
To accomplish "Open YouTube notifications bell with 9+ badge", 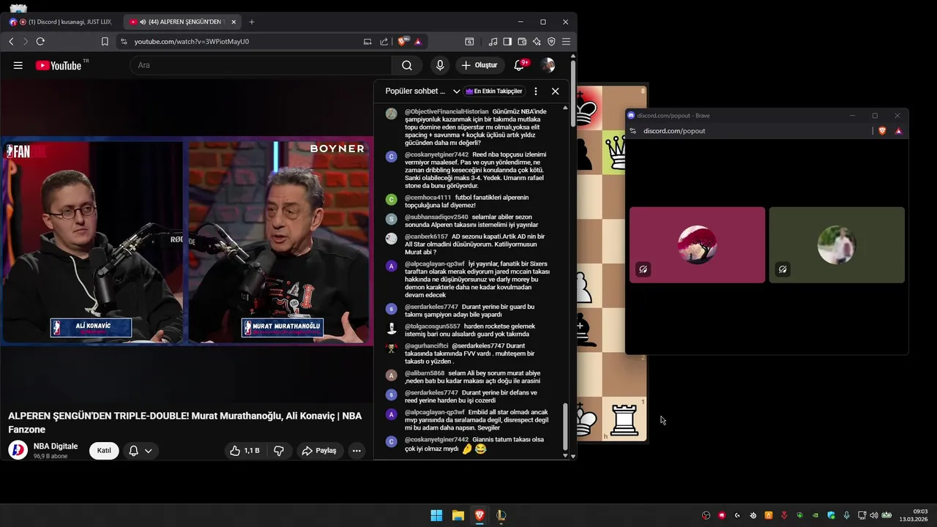I will (519, 65).
